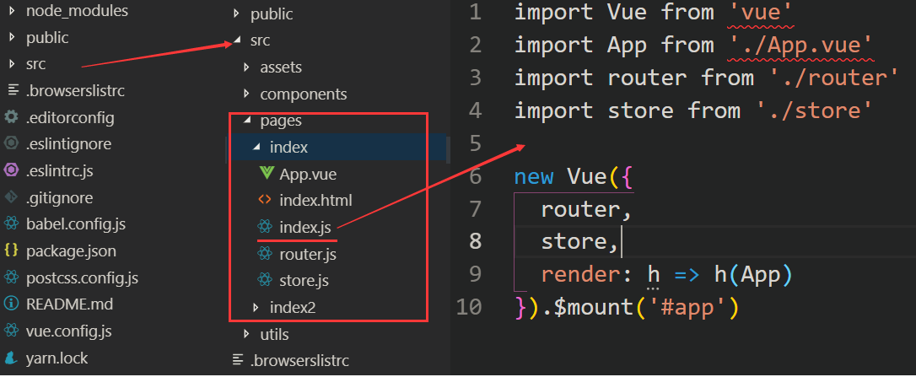Click the yarn icon beside yarn.lock
The image size is (916, 377).
(12, 358)
